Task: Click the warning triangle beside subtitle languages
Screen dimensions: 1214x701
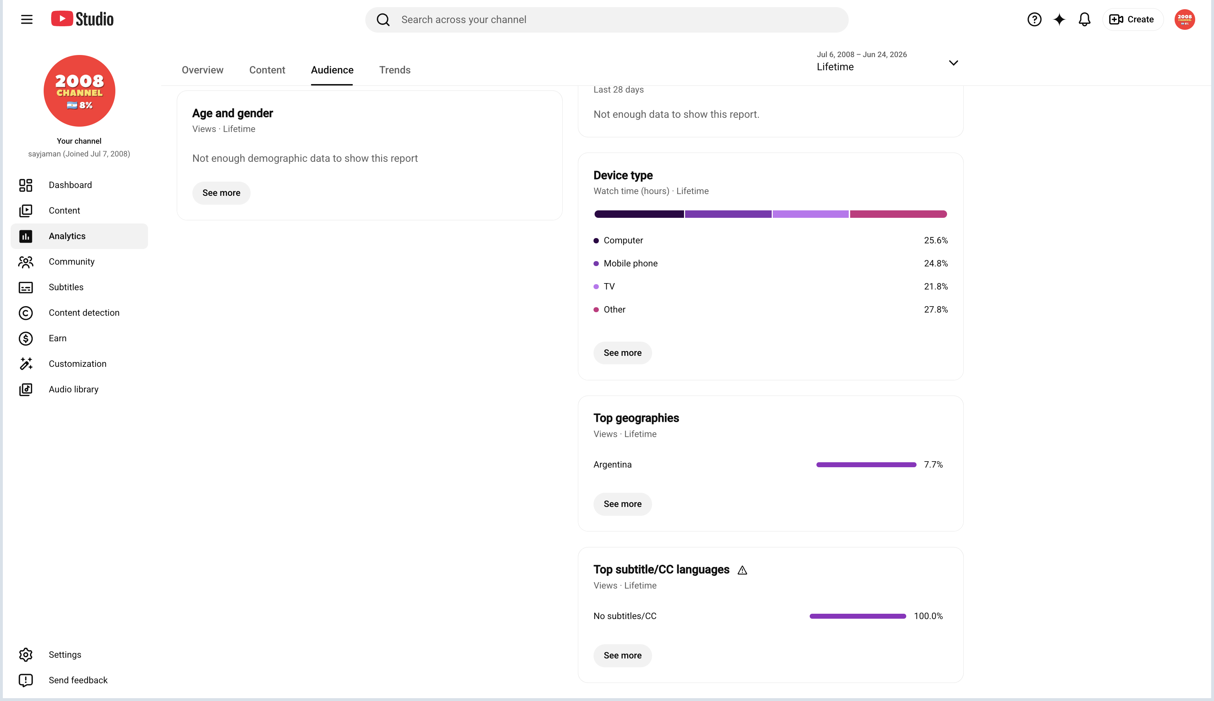Action: click(742, 570)
